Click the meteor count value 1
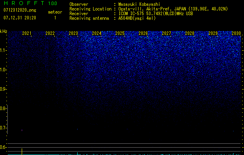The width and height of the screenshot is (244, 155). [55, 18]
